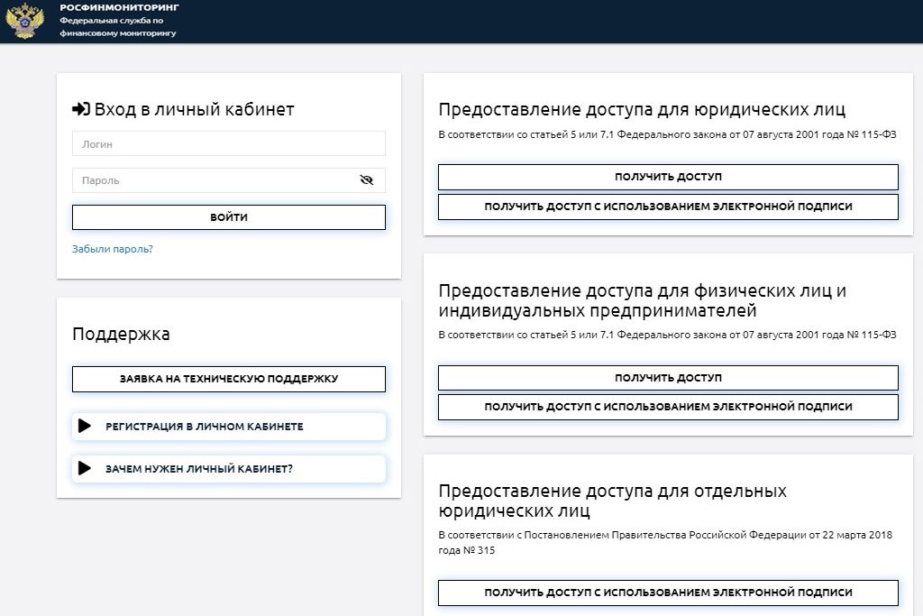The width and height of the screenshot is (923, 616).
Task: Click ПОЛУЧИТЬ ДОСТУП for юридических лиц
Action: click(667, 177)
